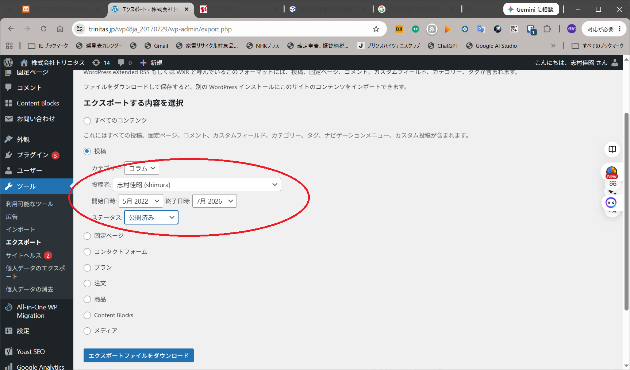
Task: Select 商品 radio button
Action: click(87, 300)
